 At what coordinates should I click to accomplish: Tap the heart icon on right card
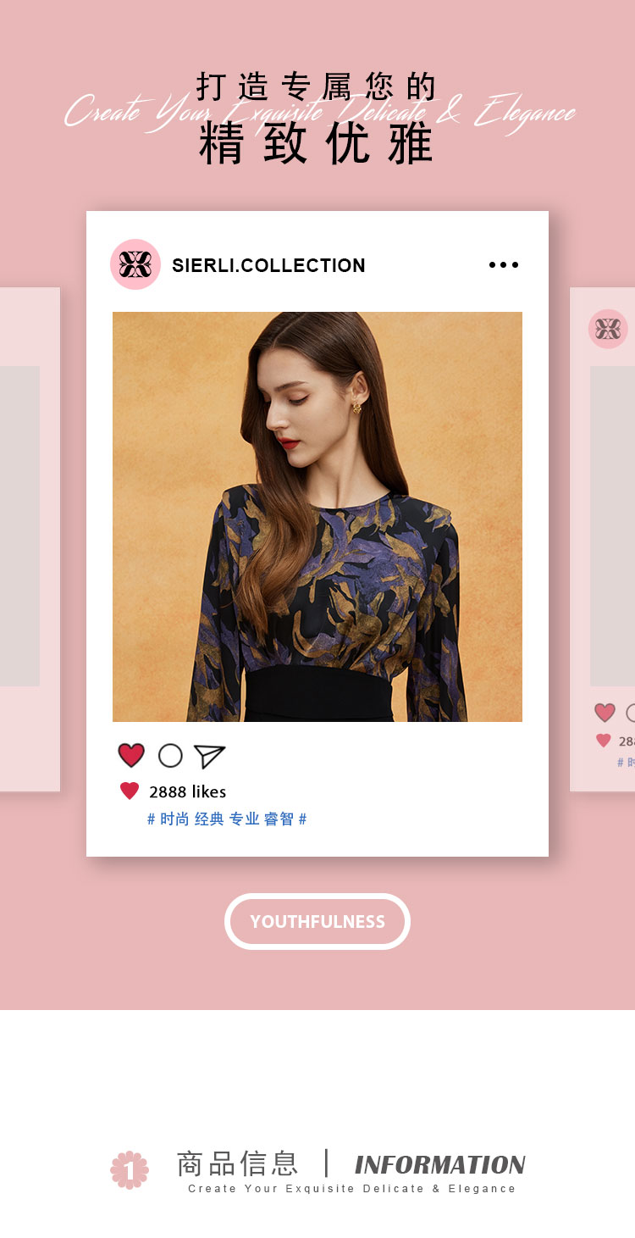click(x=605, y=713)
